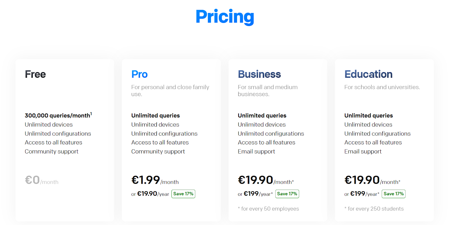Viewport: 452px width, 225px height.
Task: Click "Community support" in the Pro plan
Action: coord(158,152)
